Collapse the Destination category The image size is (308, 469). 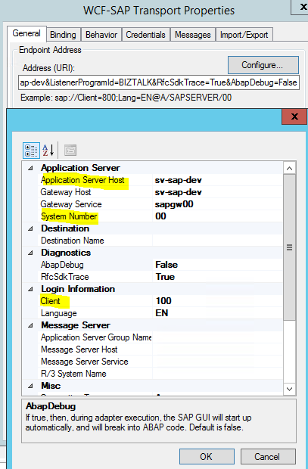click(x=30, y=228)
